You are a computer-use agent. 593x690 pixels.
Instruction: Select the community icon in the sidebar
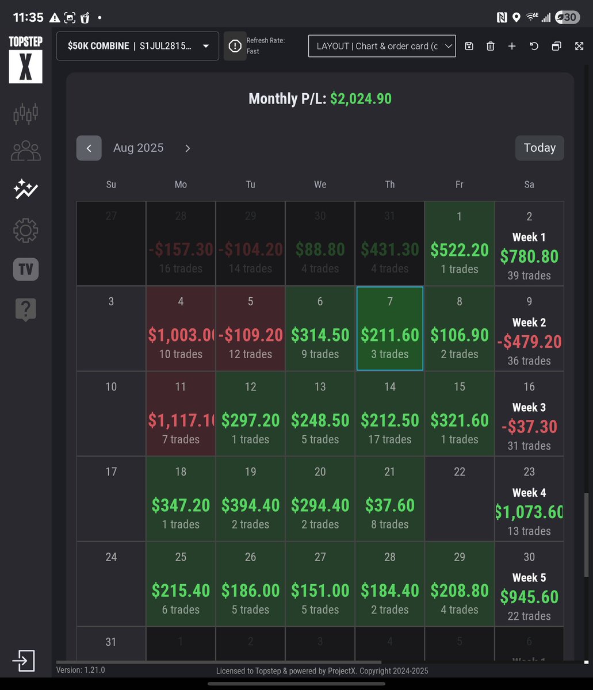(25, 150)
